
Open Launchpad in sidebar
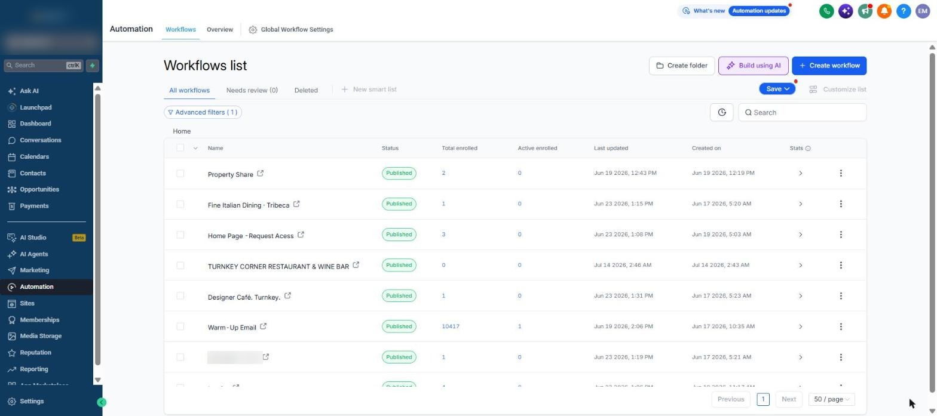pyautogui.click(x=35, y=107)
